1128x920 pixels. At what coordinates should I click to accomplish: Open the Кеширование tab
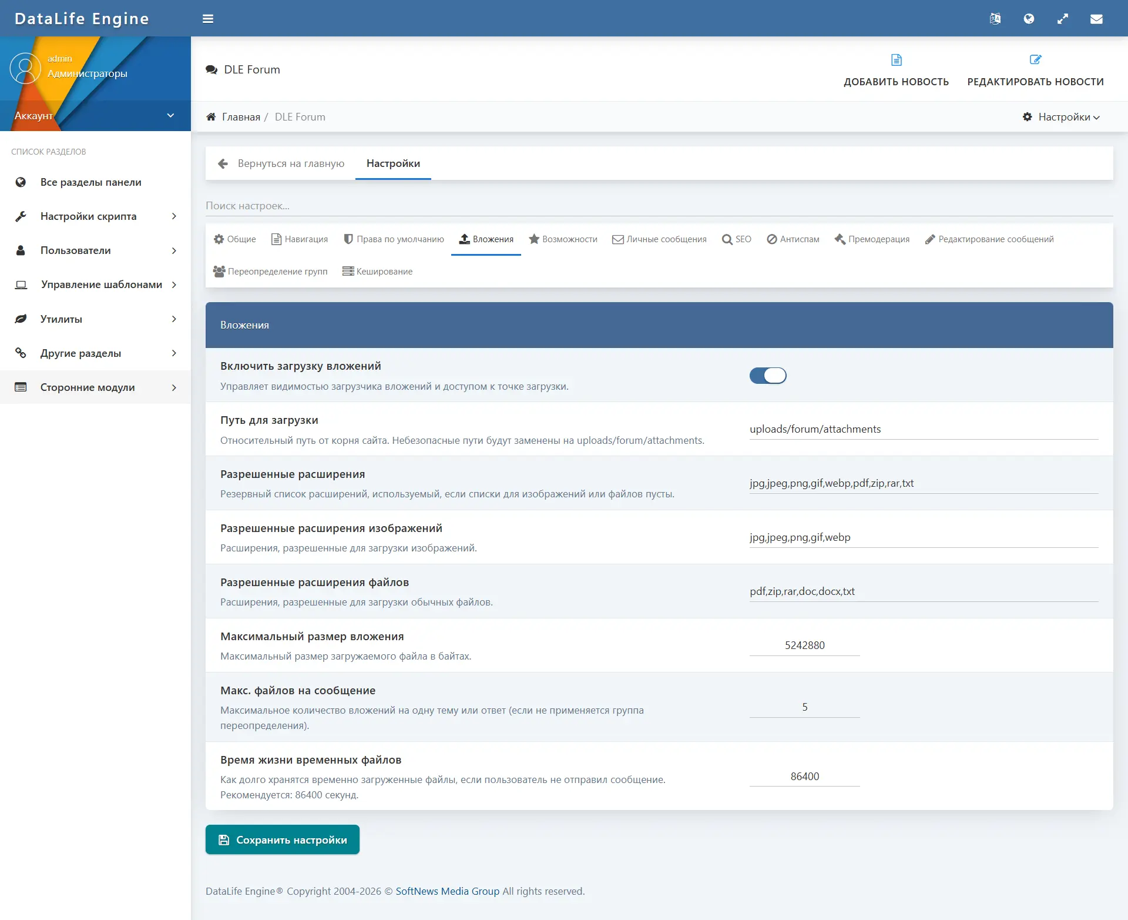pos(377,272)
